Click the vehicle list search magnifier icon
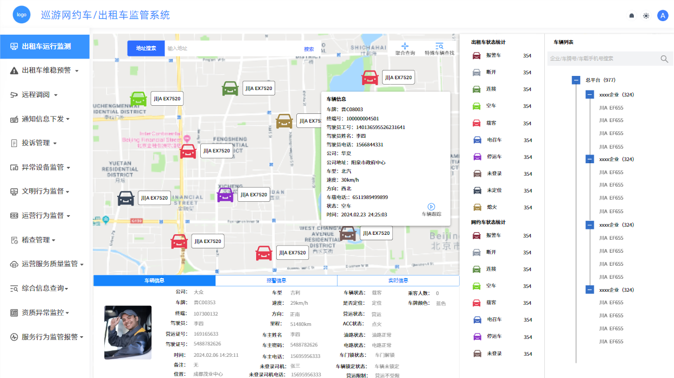 pyautogui.click(x=664, y=59)
